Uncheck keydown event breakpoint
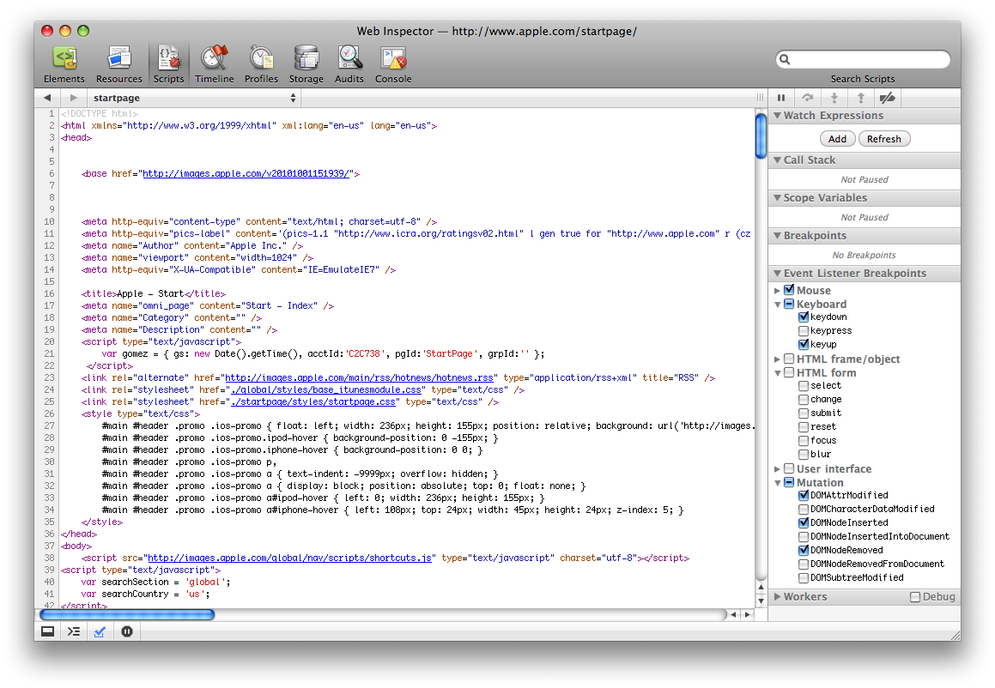The image size is (995, 688). click(804, 317)
